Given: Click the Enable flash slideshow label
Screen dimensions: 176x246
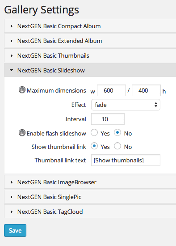Looking at the screenshot, I should pyautogui.click(x=56, y=133).
